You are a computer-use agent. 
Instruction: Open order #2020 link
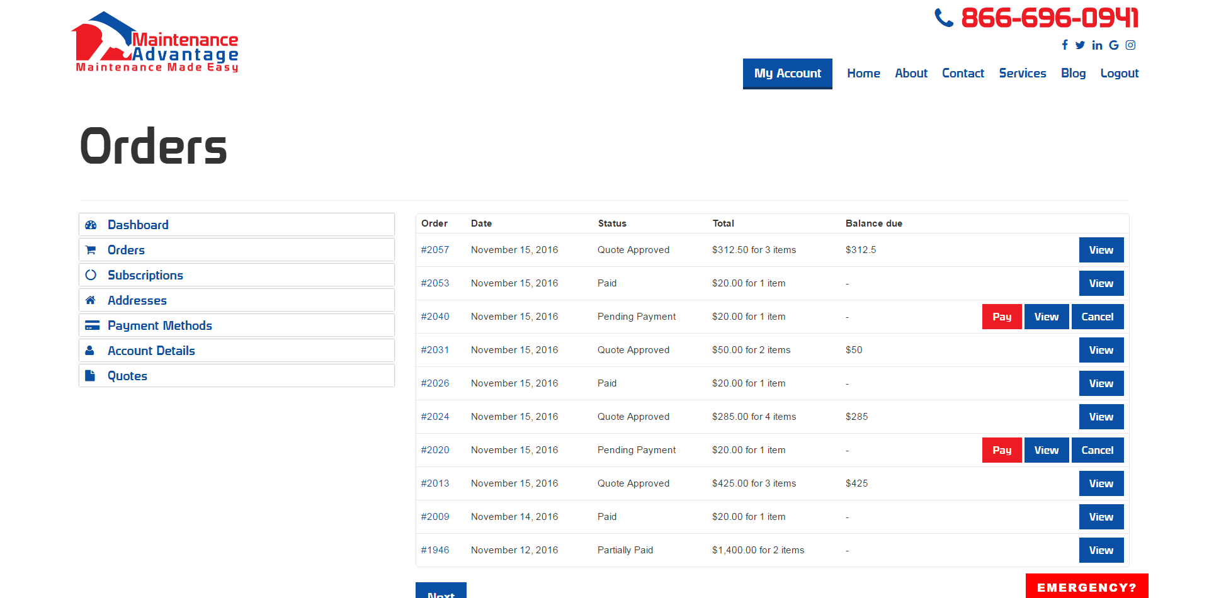coord(435,450)
